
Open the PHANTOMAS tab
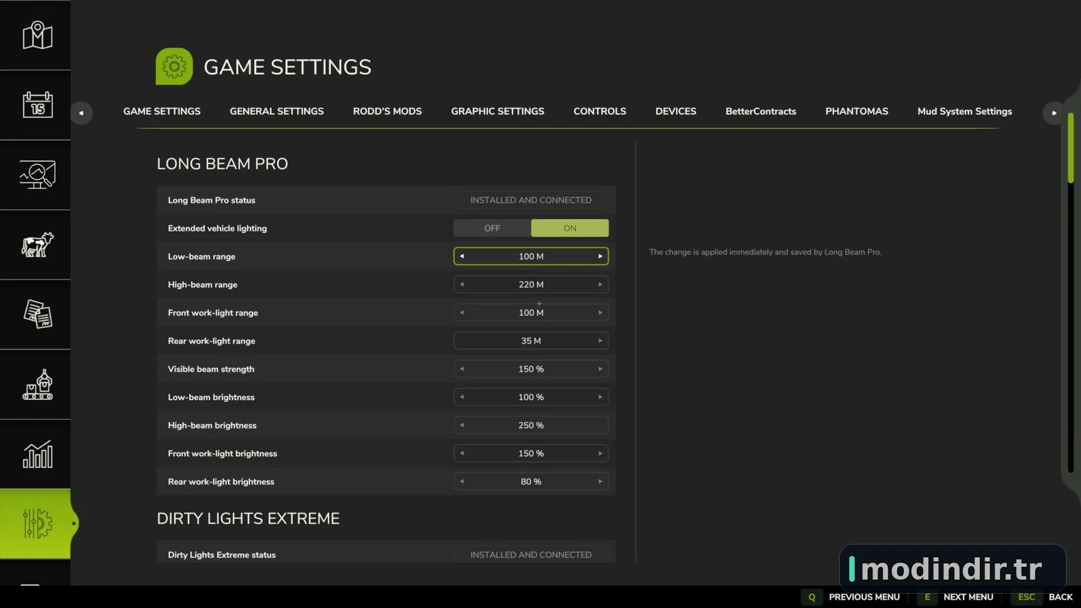click(x=857, y=111)
